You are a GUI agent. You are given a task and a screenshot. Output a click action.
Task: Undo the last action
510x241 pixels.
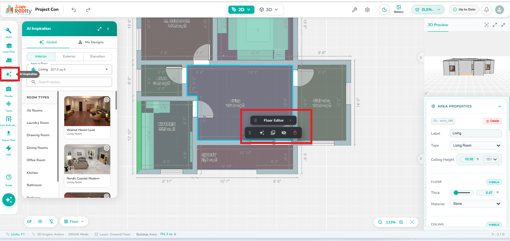pyautogui.click(x=74, y=10)
